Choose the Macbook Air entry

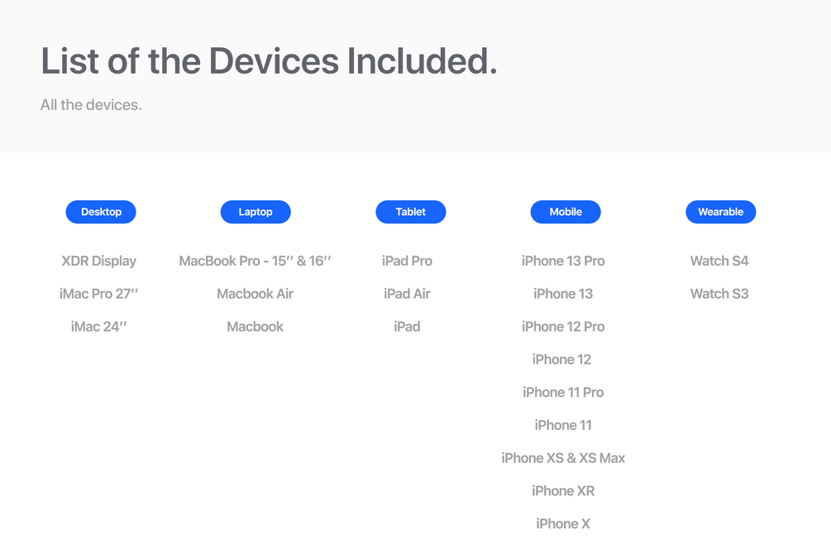tap(255, 294)
